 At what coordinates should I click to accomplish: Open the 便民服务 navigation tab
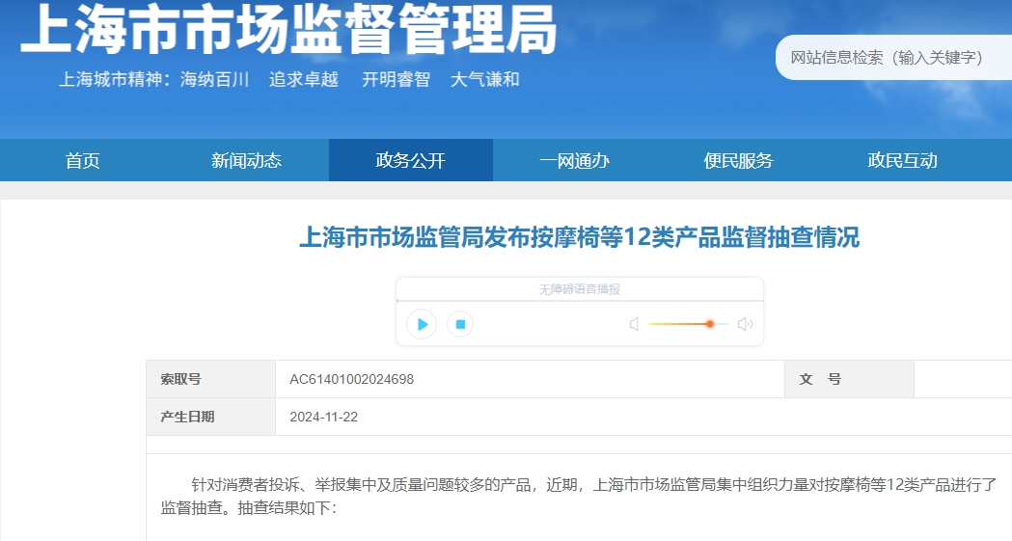pos(738,160)
